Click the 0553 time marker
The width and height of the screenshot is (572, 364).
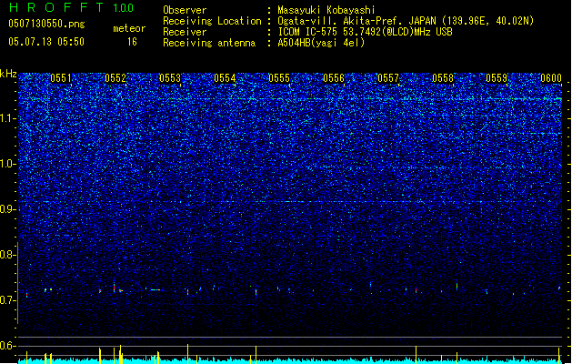170,78
